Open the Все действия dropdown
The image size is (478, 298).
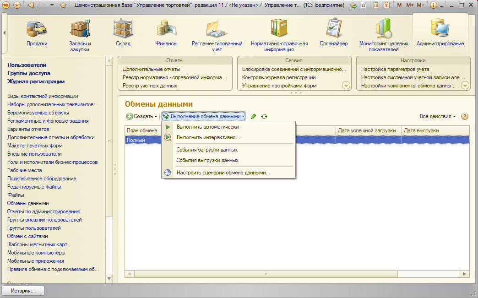click(438, 117)
